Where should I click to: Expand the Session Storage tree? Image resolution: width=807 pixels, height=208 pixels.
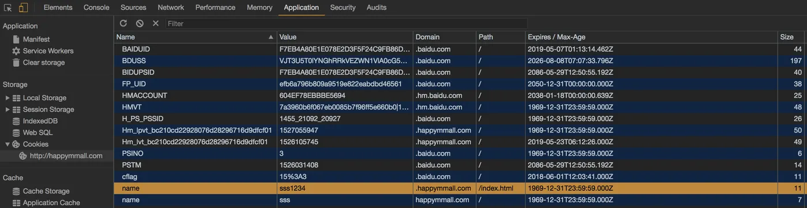pyautogui.click(x=7, y=109)
